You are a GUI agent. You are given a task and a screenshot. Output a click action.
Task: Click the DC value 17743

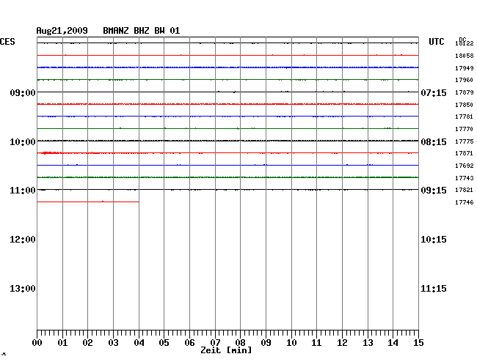[x=465, y=178]
